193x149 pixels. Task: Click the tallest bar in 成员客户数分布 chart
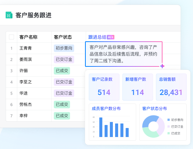click(x=101, y=127)
